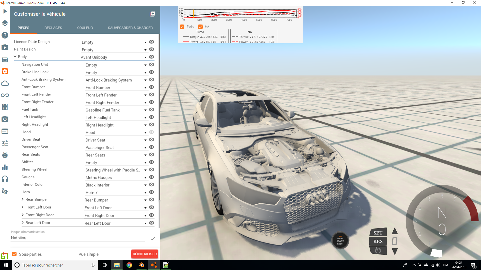The height and width of the screenshot is (270, 481).
Task: Open the photo mode camera icon
Action: pyautogui.click(x=5, y=119)
